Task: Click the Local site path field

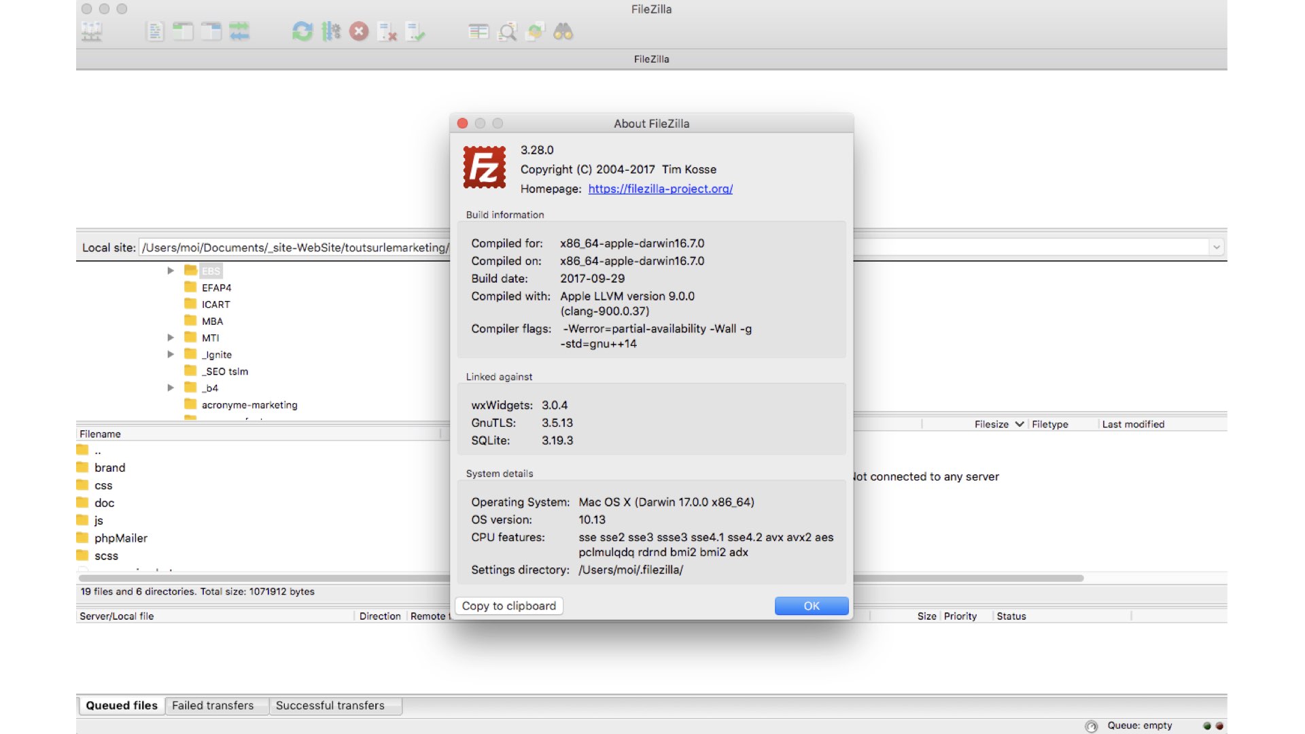Action: click(294, 247)
